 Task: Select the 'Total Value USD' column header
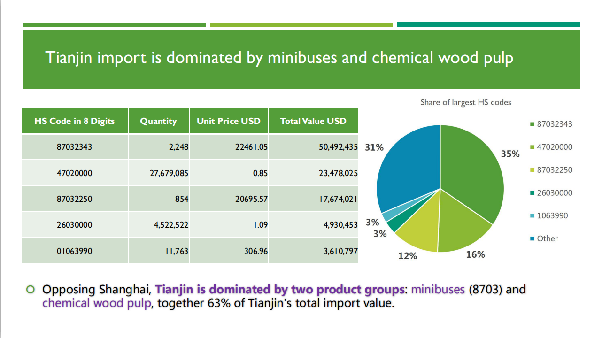pyautogui.click(x=313, y=121)
